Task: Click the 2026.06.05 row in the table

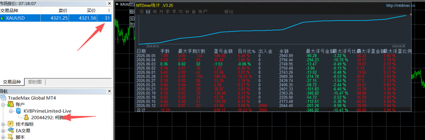Action: tap(273, 56)
